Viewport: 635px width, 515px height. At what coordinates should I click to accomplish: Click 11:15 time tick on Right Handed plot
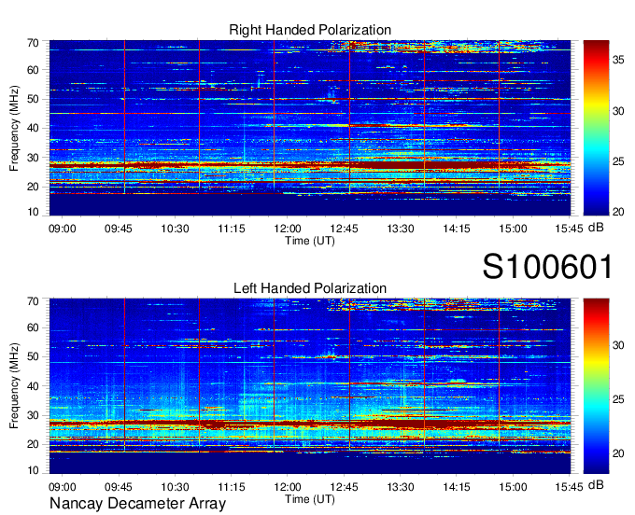click(x=232, y=229)
